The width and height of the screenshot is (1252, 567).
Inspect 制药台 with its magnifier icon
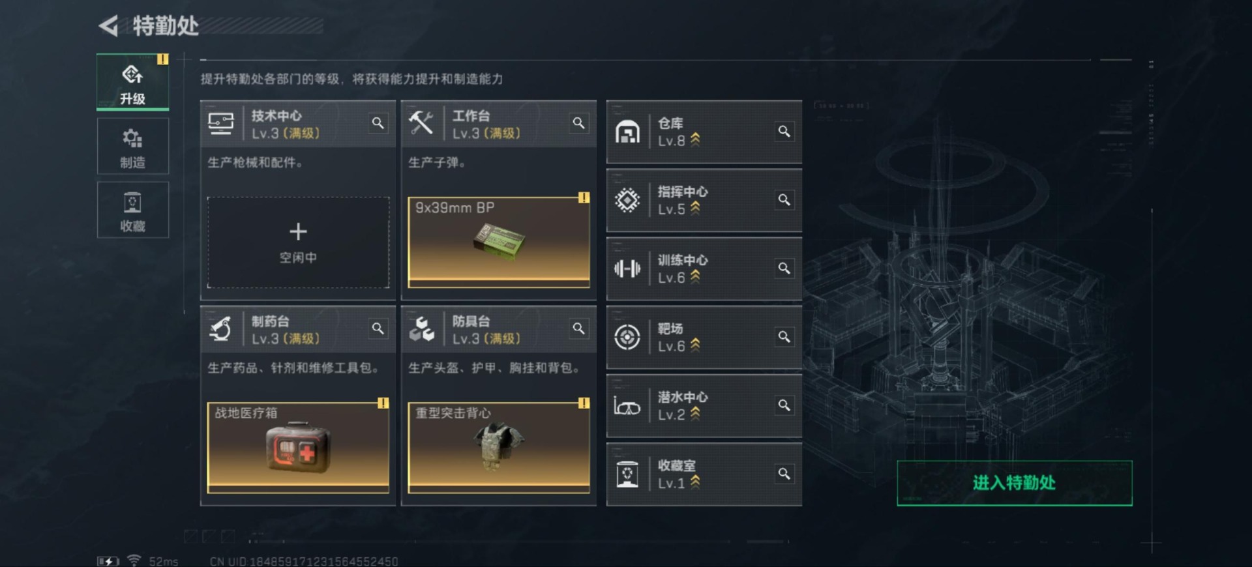pos(378,328)
